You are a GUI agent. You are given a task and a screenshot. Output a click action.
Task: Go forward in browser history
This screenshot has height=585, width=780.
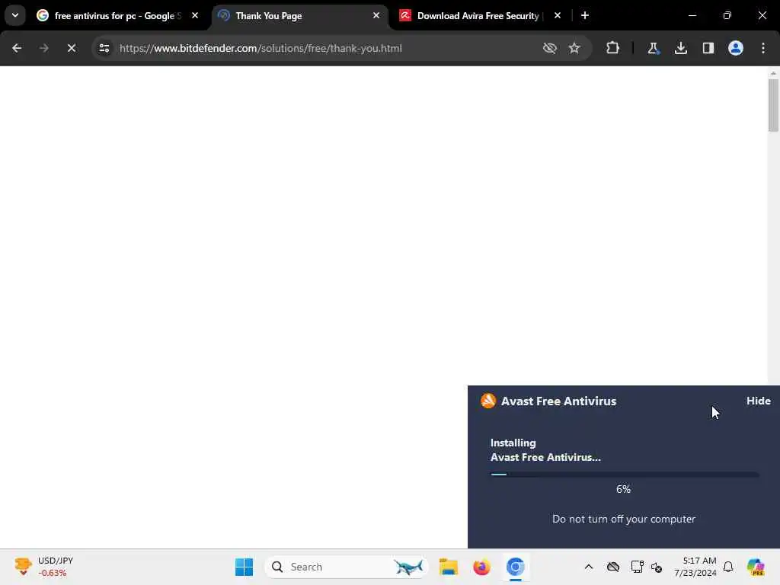click(43, 48)
